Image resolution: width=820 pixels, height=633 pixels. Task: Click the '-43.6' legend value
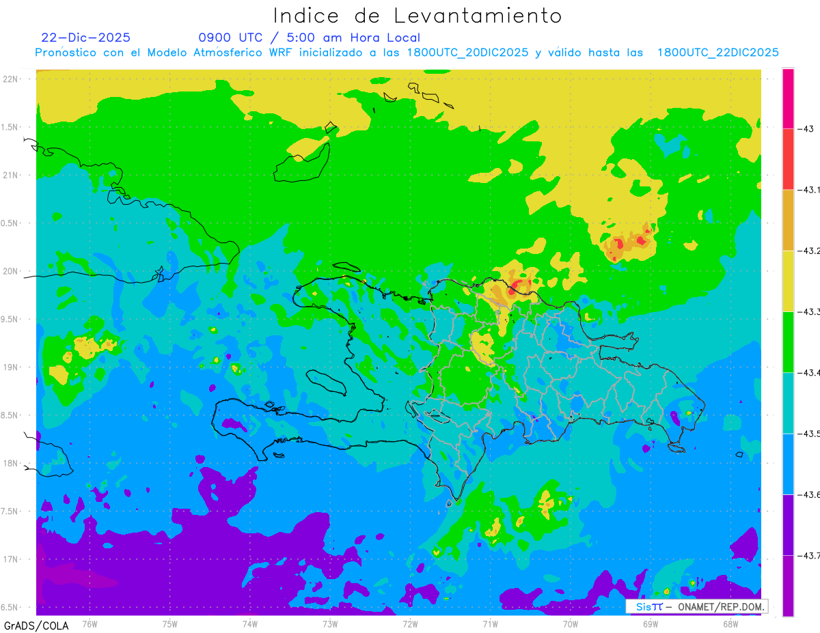809,494
